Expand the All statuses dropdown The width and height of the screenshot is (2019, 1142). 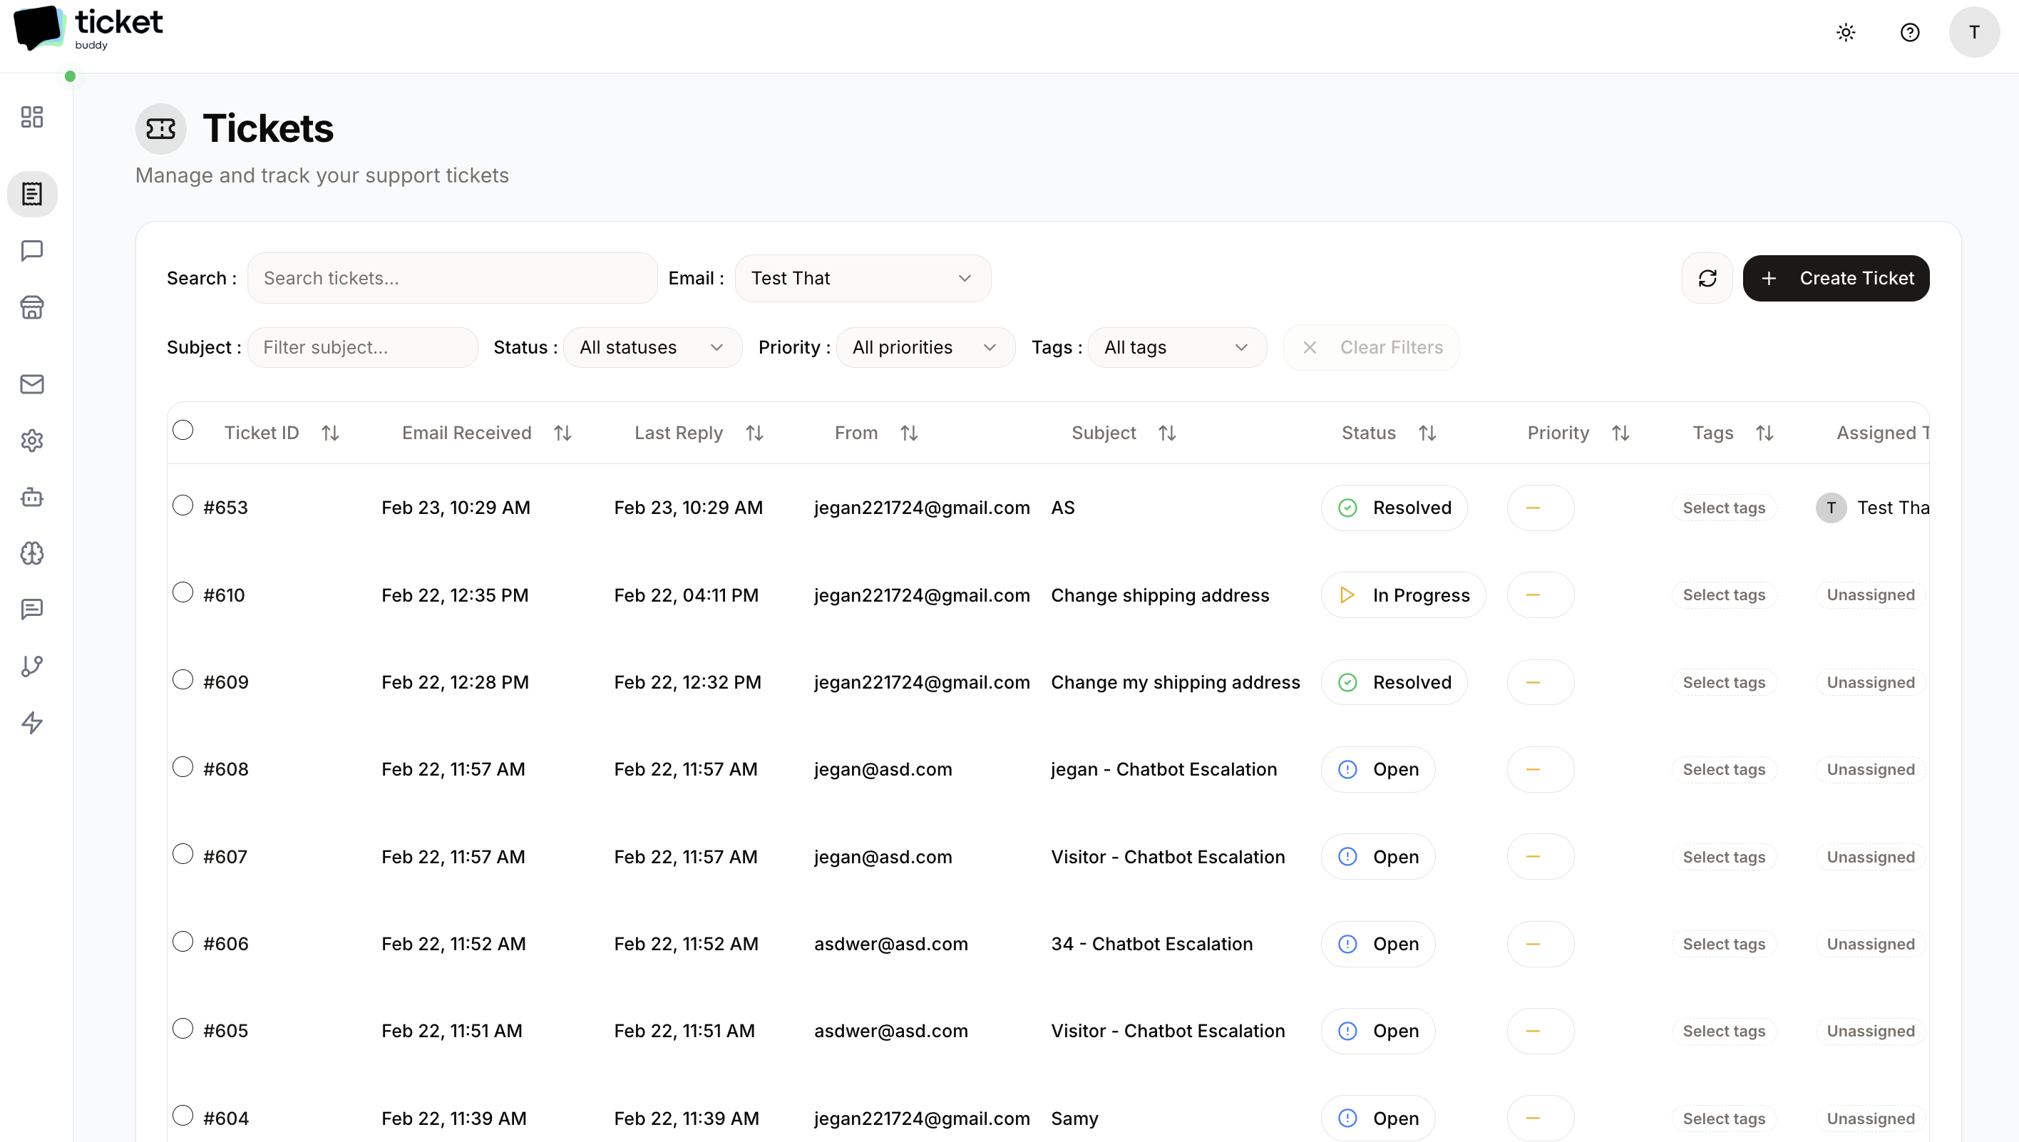pyautogui.click(x=652, y=346)
